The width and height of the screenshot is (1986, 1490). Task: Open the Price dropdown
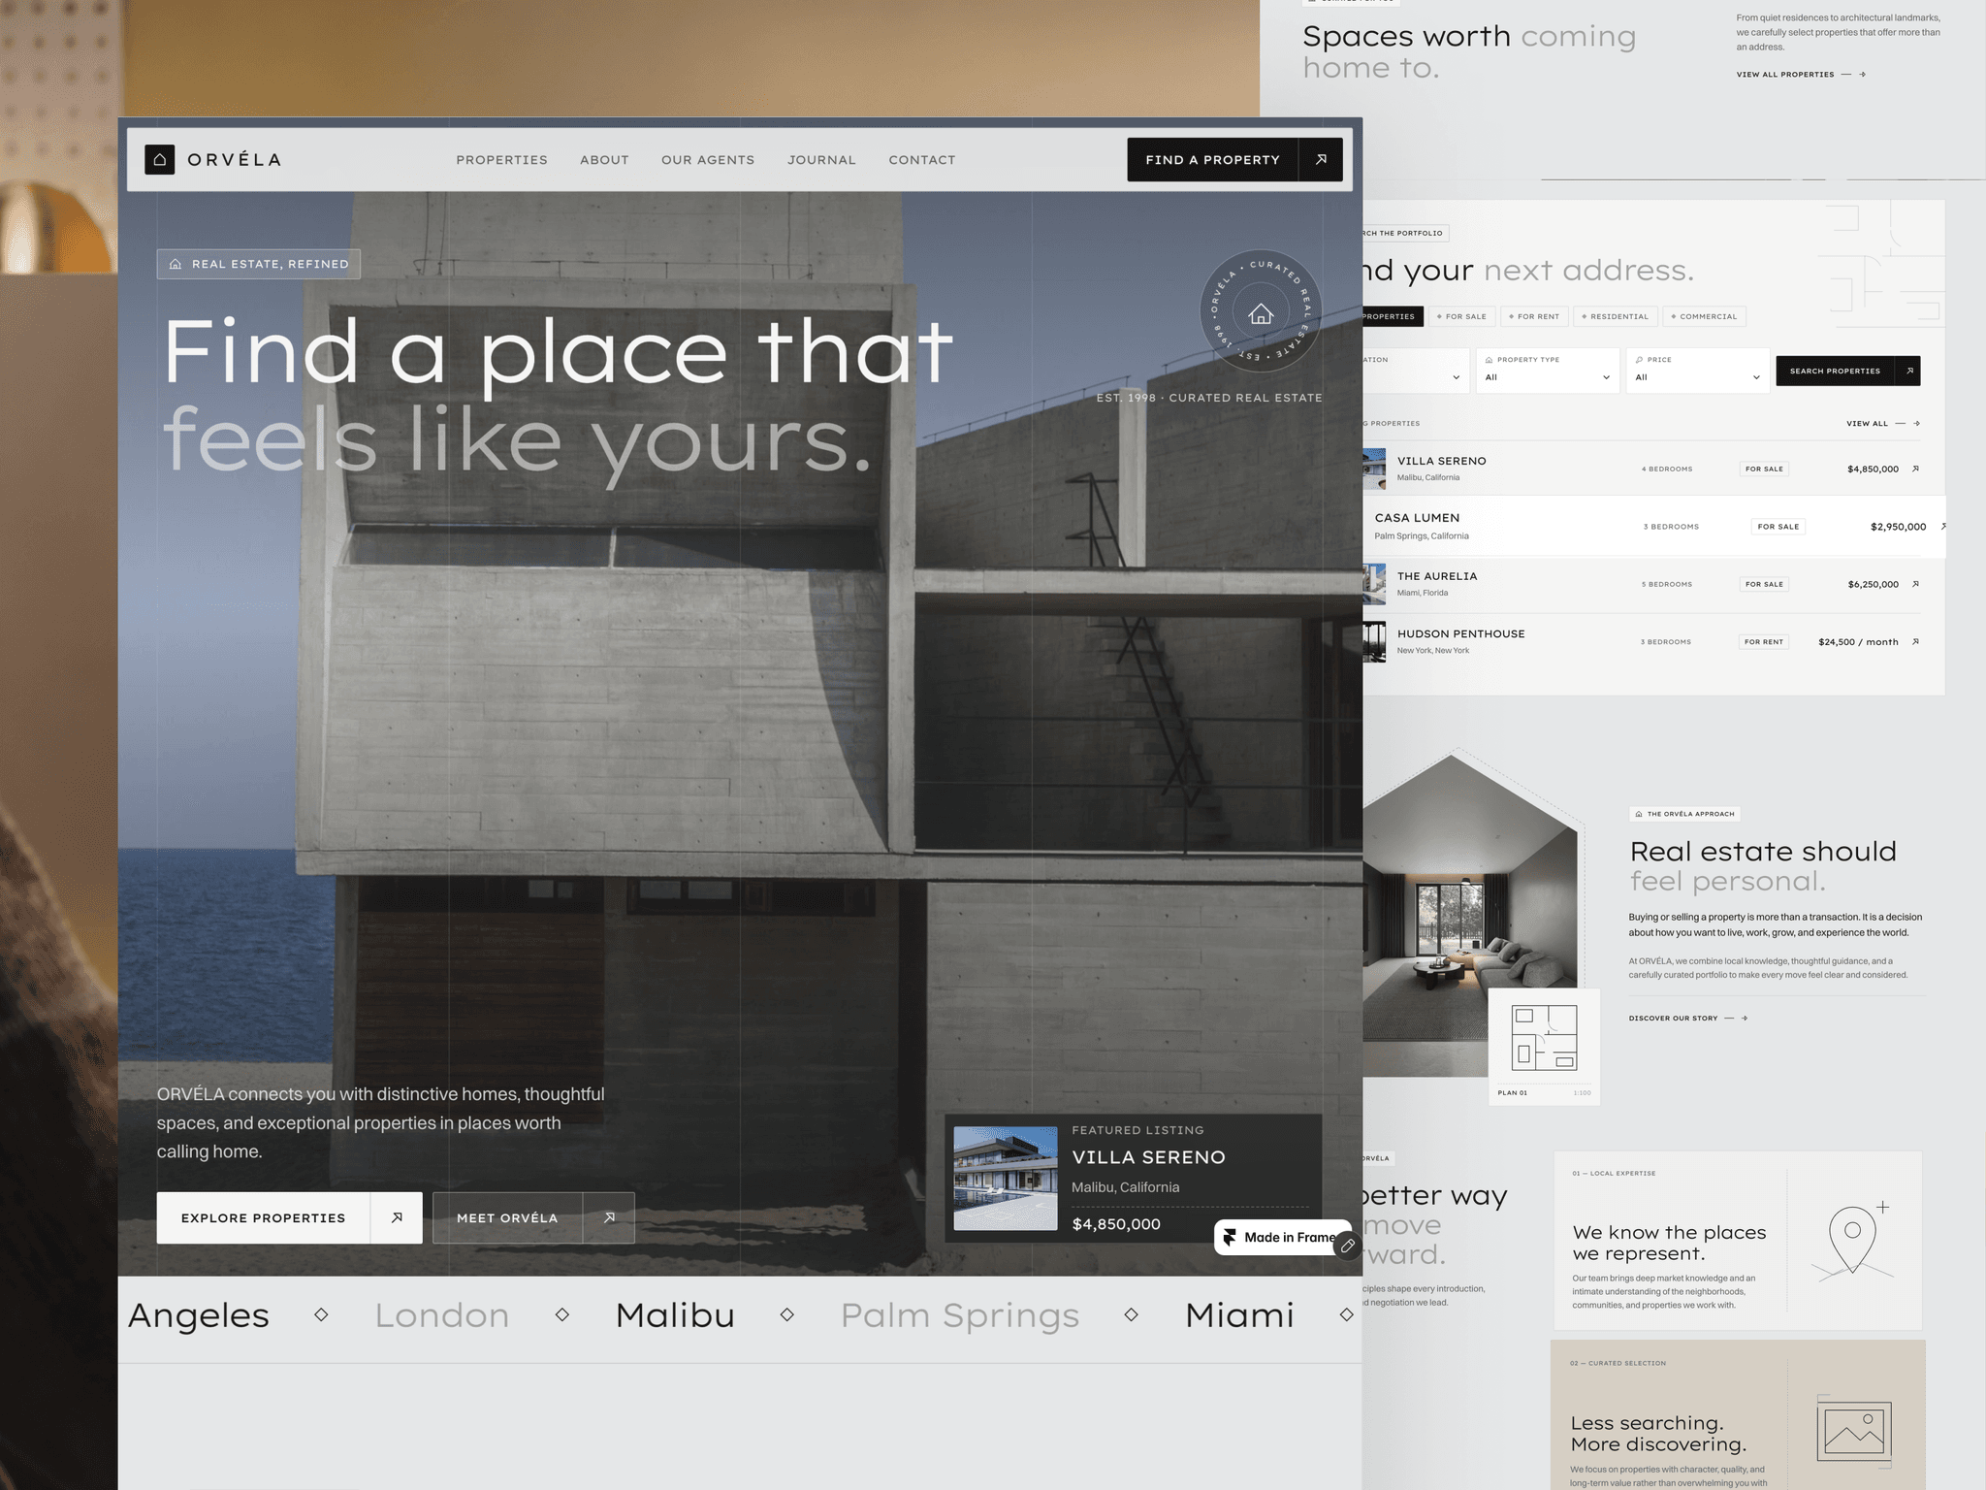(1697, 371)
